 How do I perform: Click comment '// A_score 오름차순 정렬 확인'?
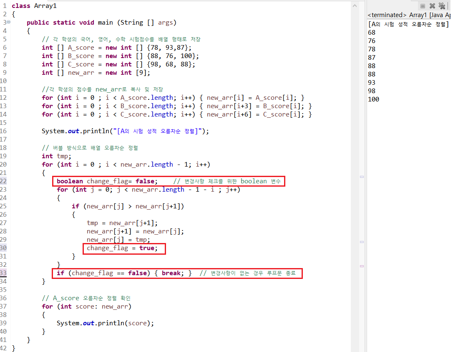[x=86, y=298]
